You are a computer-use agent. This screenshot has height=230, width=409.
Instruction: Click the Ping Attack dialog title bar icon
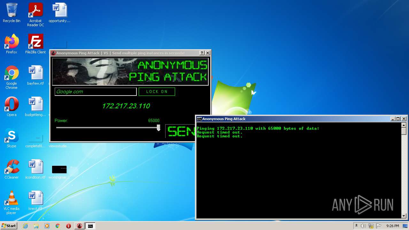coord(53,53)
